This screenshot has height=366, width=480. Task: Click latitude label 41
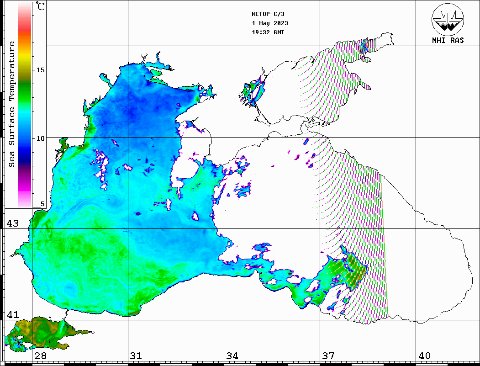point(13,314)
